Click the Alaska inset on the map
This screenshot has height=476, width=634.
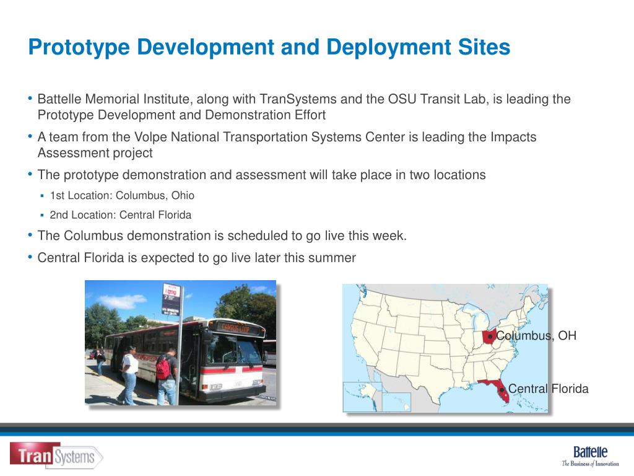click(x=362, y=397)
